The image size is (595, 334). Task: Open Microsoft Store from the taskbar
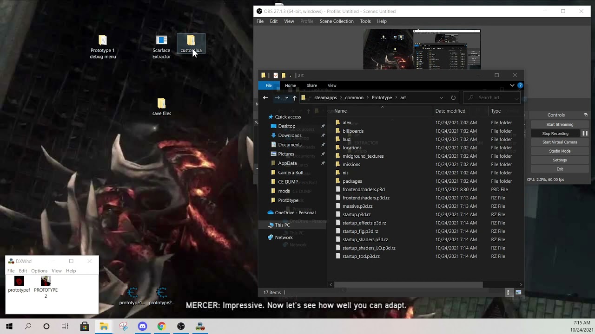click(x=85, y=327)
